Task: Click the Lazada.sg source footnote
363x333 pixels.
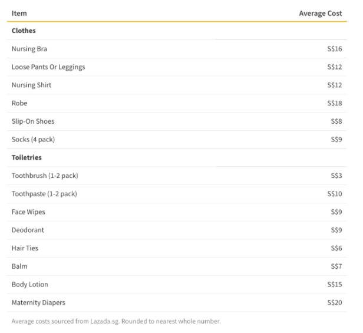Action: click(116, 321)
